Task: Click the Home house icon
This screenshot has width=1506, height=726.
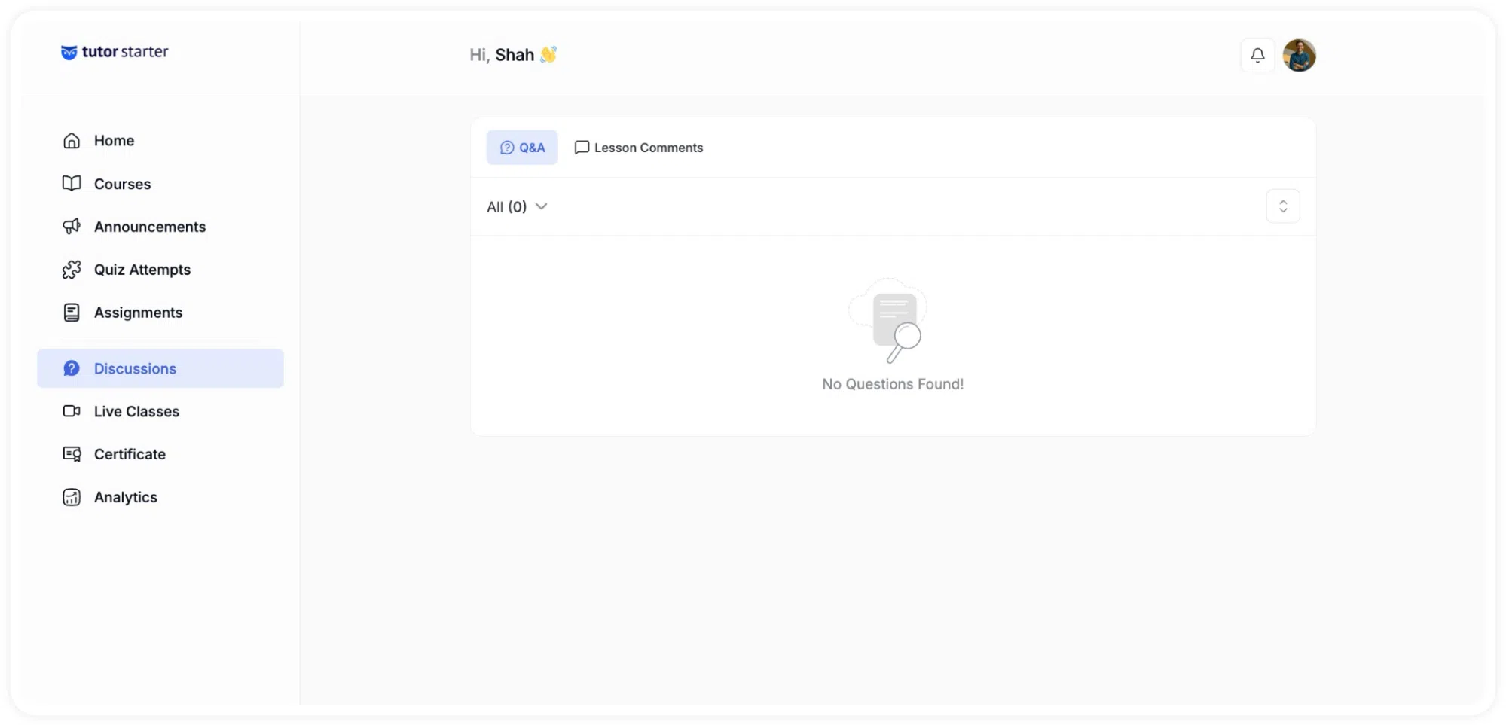Action: (72, 141)
